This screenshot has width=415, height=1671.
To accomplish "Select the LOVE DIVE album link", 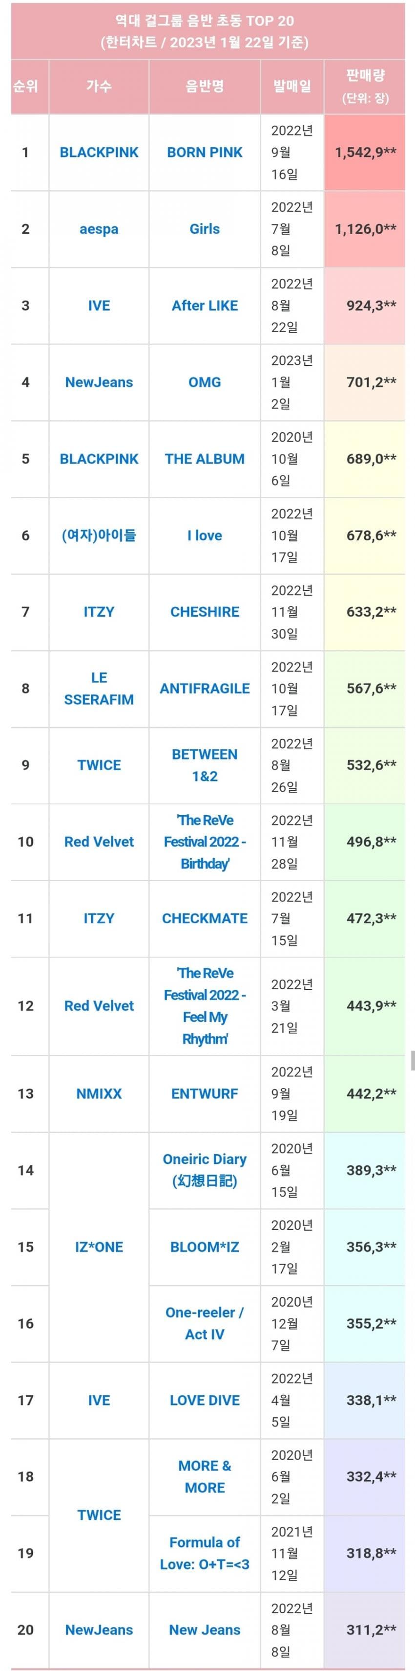I will [x=205, y=1400].
